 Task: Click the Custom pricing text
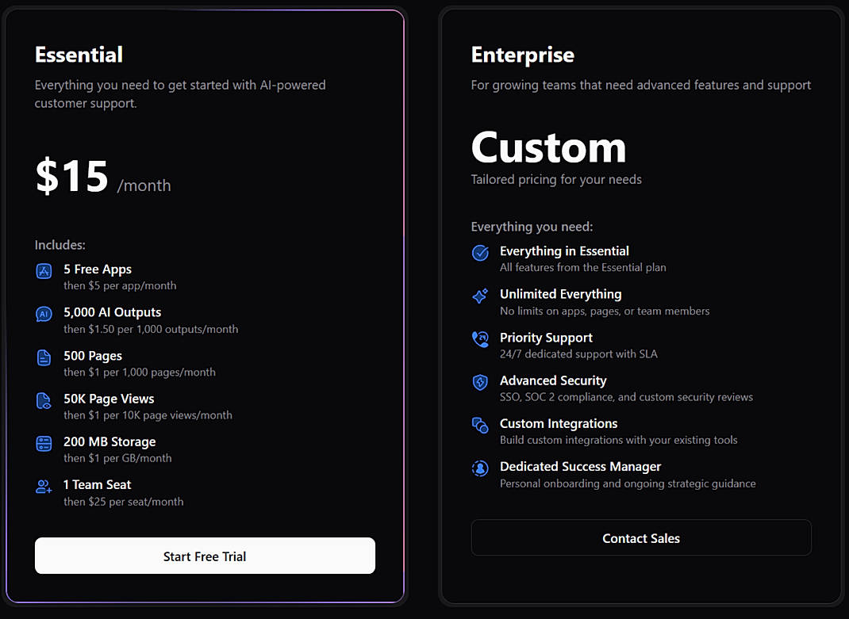[548, 147]
